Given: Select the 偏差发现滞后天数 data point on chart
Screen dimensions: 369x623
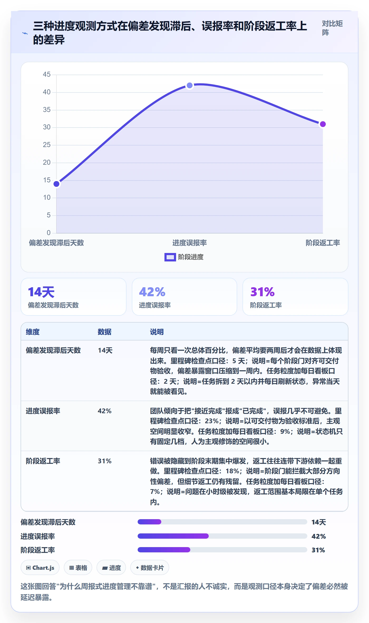Looking at the screenshot, I should point(56,184).
